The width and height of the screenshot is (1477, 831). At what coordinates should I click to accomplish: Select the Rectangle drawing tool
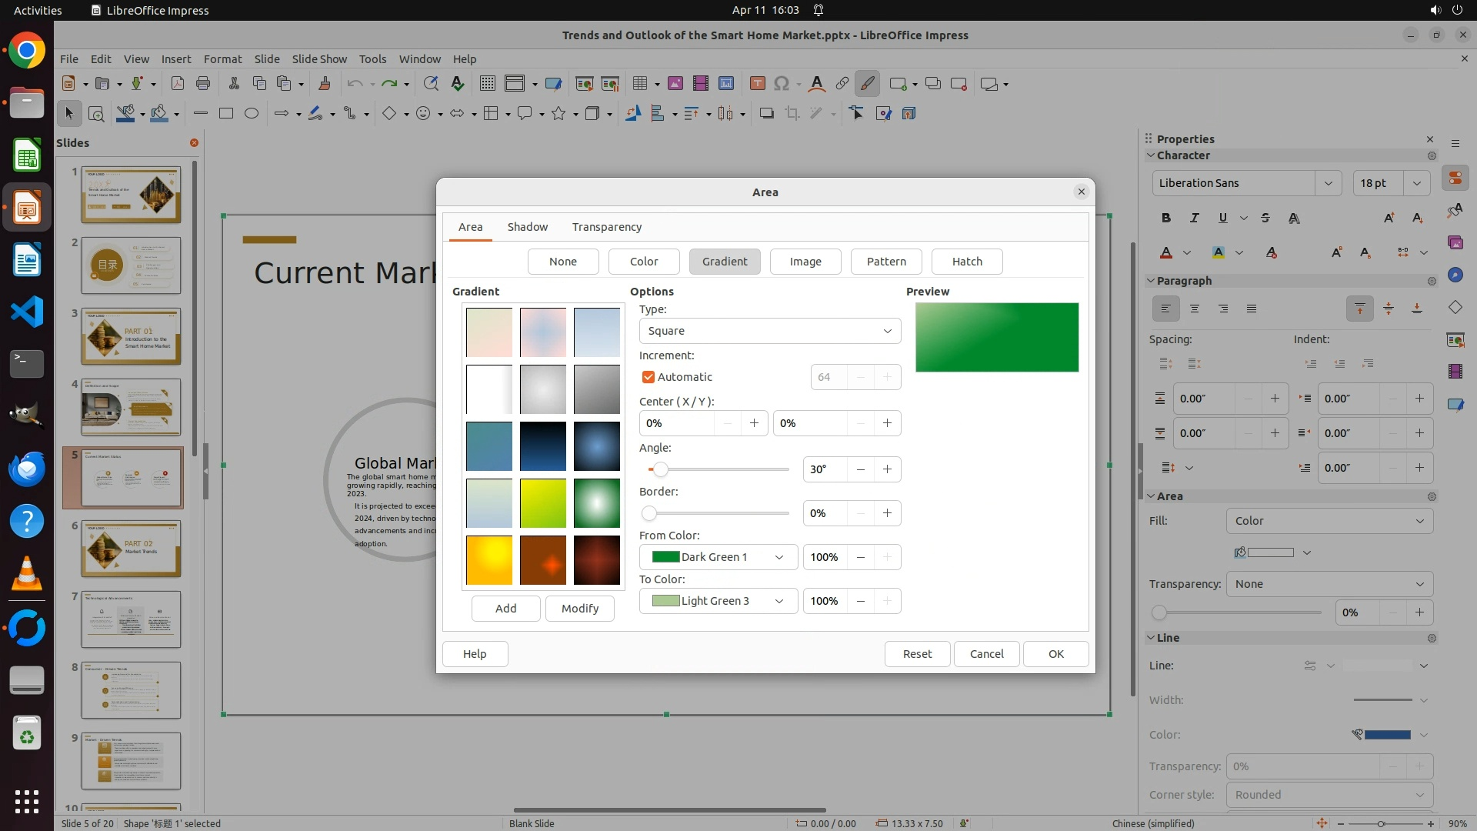click(x=226, y=114)
